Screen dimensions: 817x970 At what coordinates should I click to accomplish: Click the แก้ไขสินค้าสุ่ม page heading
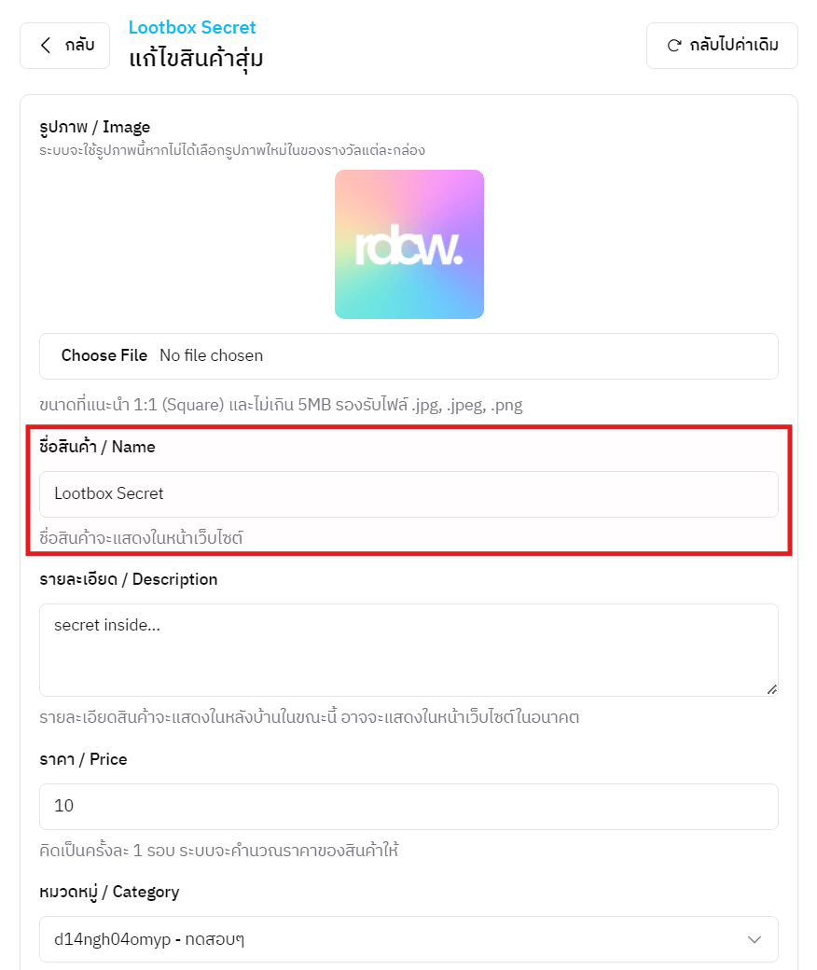(196, 58)
